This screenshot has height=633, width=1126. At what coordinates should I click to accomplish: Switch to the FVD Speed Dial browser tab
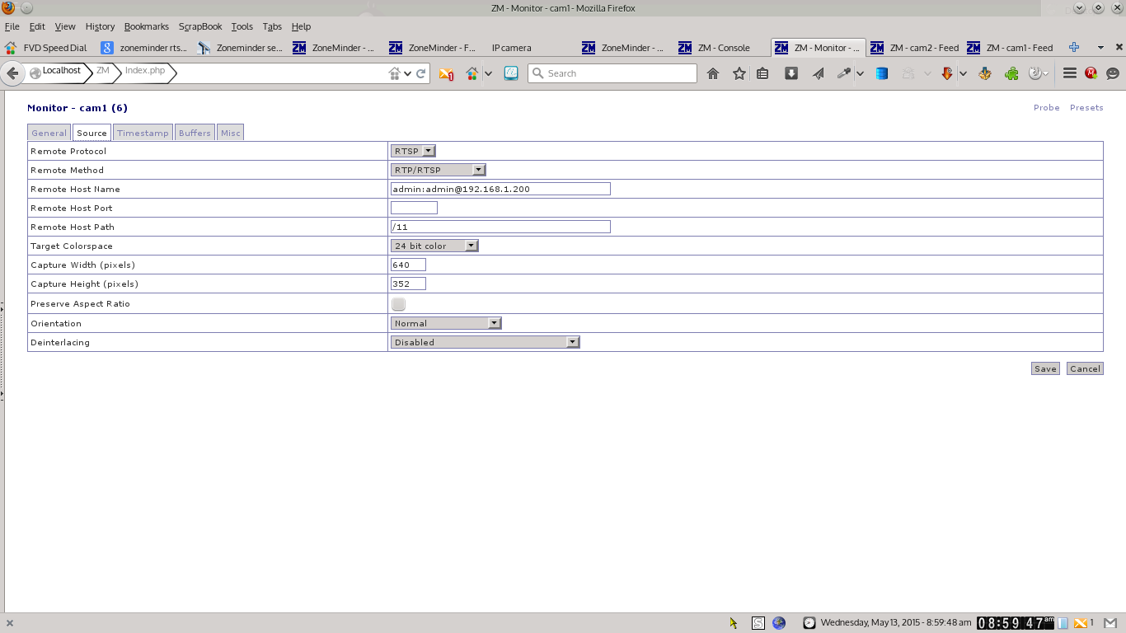[48, 48]
